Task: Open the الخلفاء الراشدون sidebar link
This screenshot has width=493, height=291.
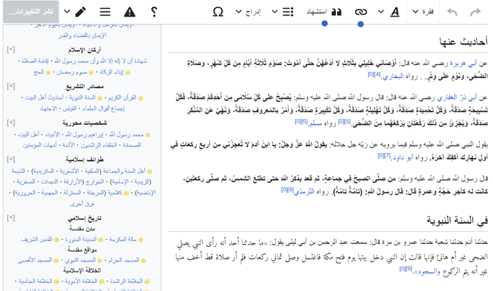Action: click(x=98, y=145)
